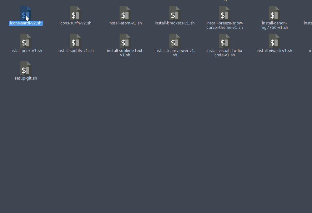Viewport: 312px width, 213px height.
Task: Click the install-teamviewer-v1.sh label text
Action: coord(175,53)
